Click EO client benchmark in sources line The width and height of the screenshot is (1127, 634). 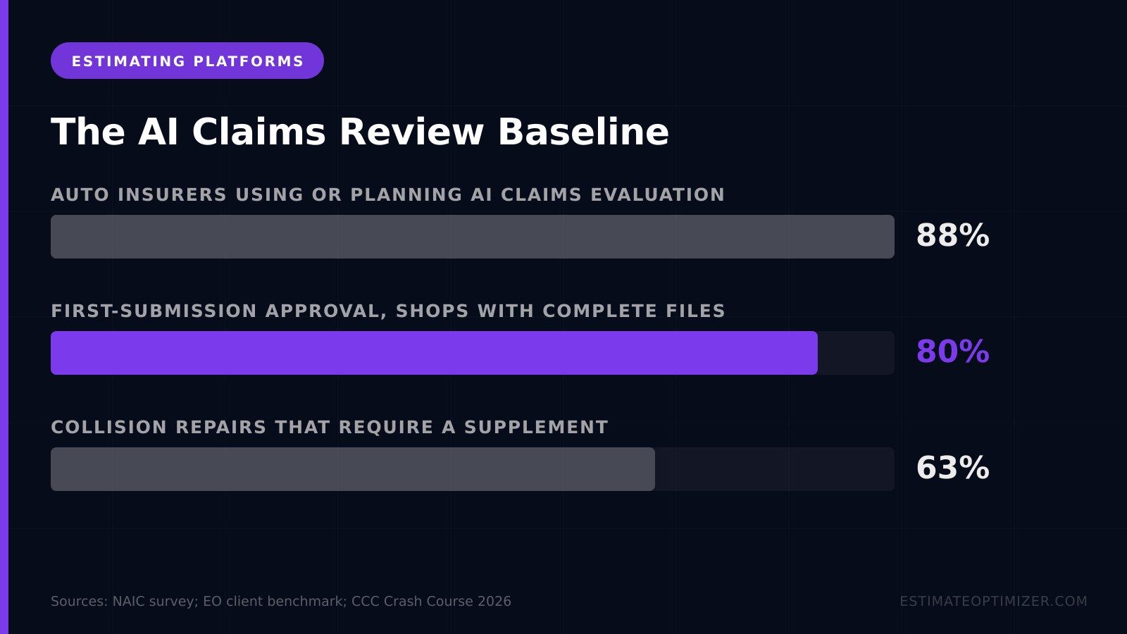tap(273, 601)
